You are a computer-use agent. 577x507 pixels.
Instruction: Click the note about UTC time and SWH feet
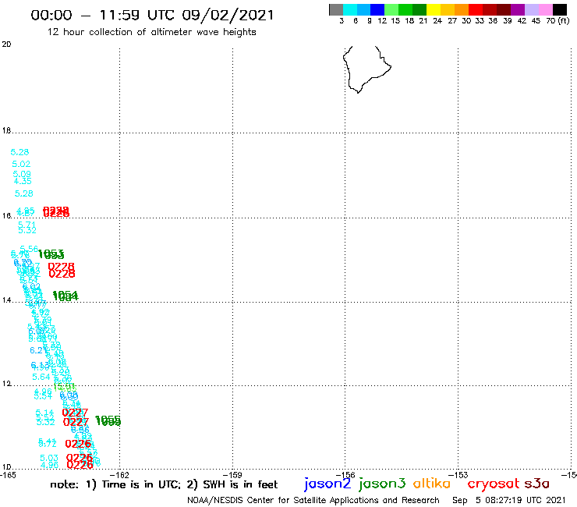tap(164, 484)
